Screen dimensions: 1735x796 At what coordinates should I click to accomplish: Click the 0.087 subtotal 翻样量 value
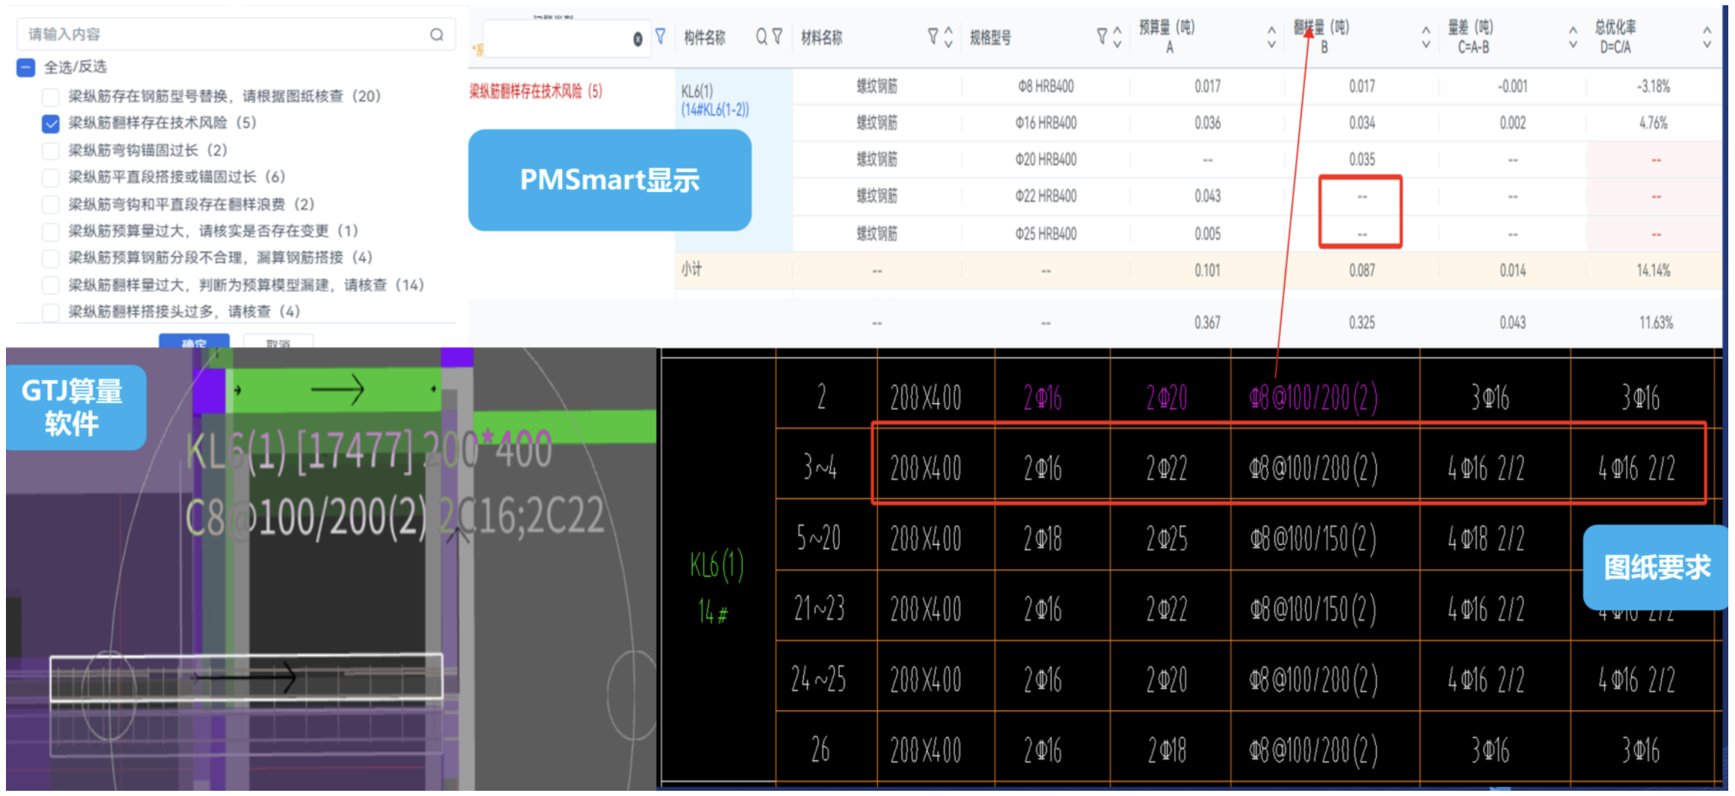tap(1362, 271)
